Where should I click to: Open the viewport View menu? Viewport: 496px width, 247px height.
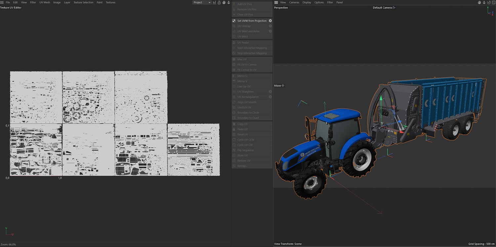click(x=283, y=2)
